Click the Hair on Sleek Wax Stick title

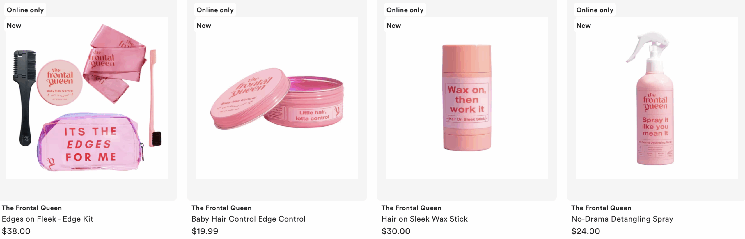[x=425, y=219]
